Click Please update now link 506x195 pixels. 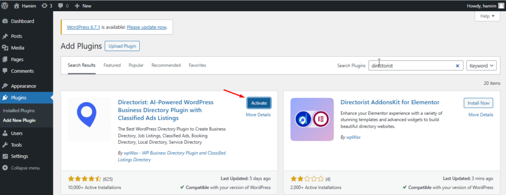(146, 28)
